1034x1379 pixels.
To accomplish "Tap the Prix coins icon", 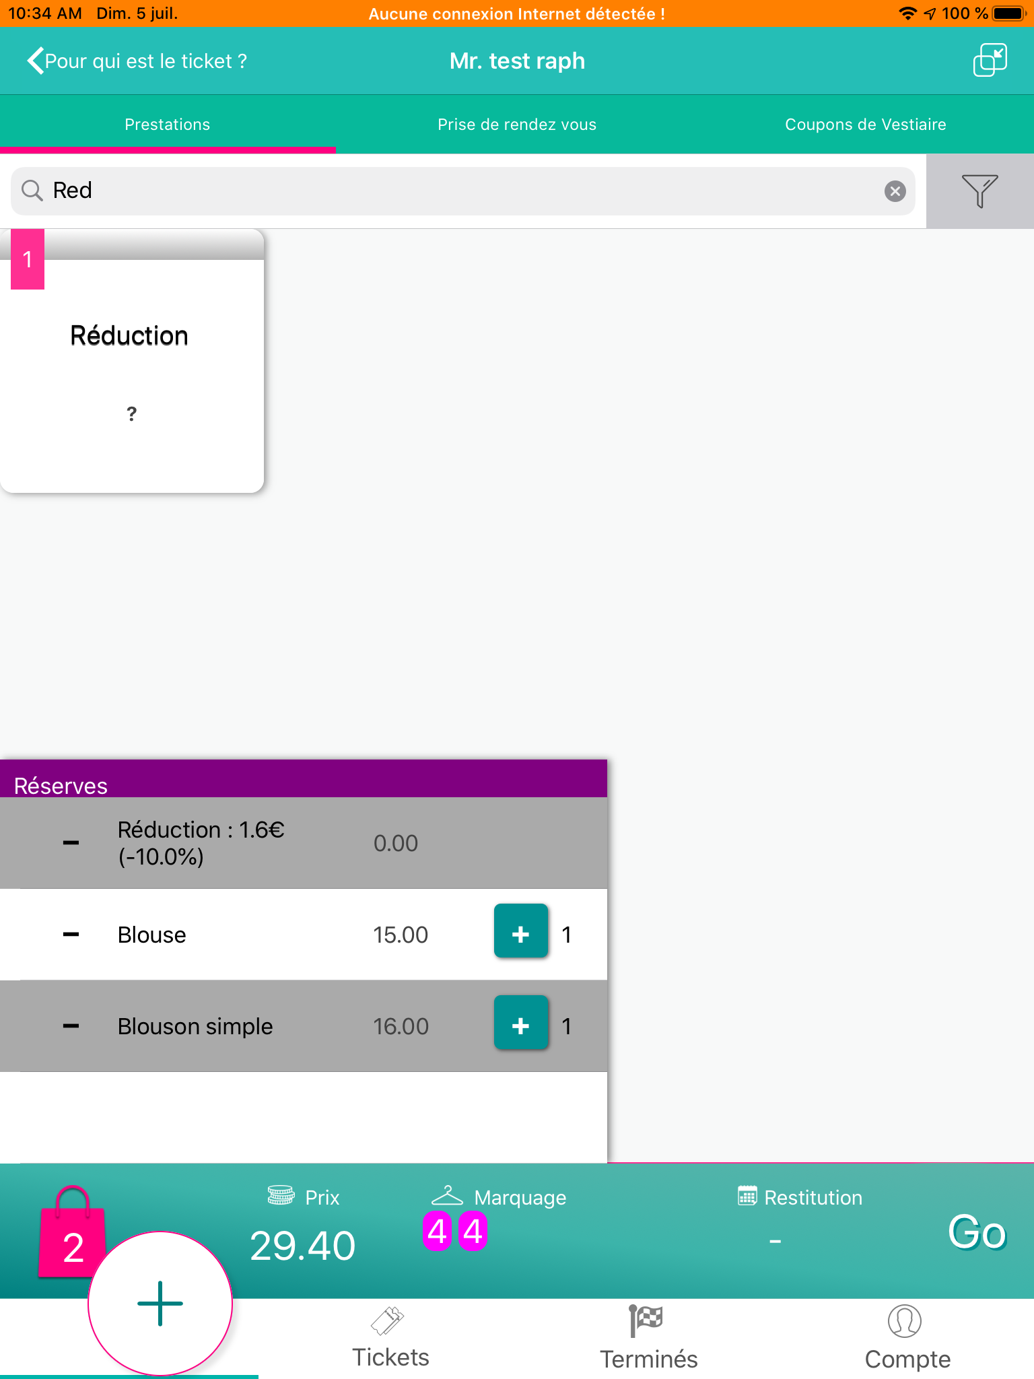I will pos(281,1195).
